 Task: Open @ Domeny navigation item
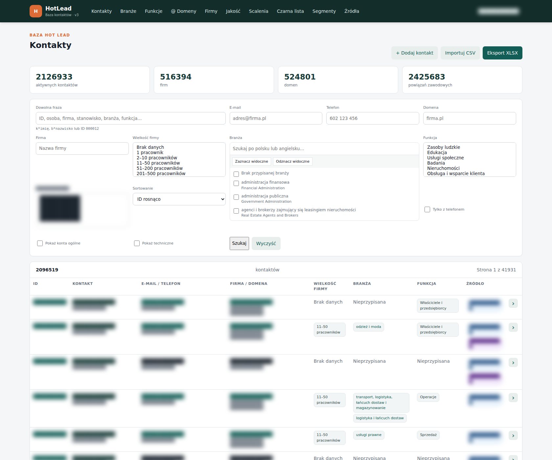[x=183, y=11]
